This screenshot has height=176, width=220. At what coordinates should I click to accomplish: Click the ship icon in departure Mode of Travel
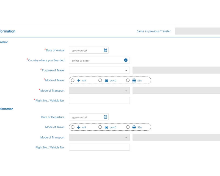(x=134, y=127)
